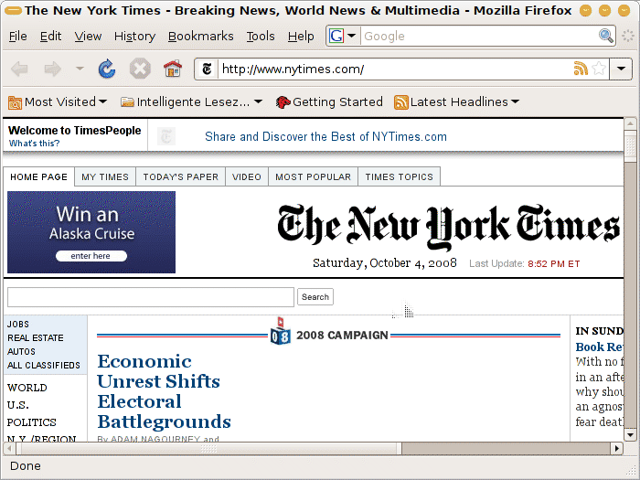Click the 2008 Campaign ballot box icon
This screenshot has width=640, height=480.
coord(280,333)
